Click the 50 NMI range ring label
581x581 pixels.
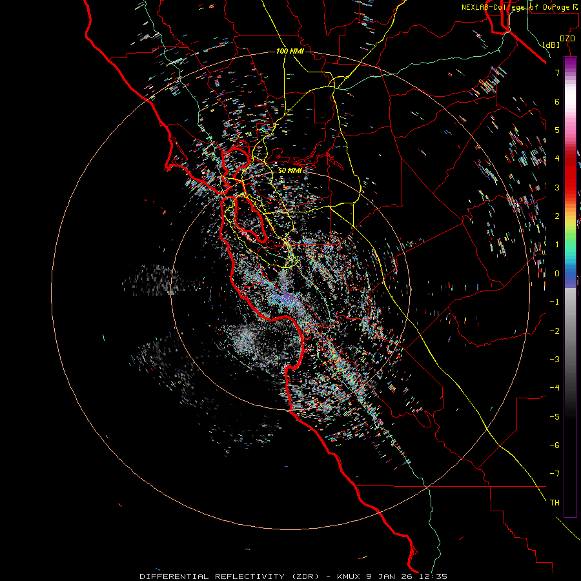[290, 170]
